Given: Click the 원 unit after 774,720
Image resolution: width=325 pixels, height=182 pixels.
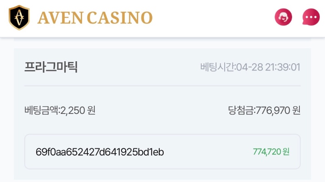Looking at the screenshot, I should (x=286, y=152).
